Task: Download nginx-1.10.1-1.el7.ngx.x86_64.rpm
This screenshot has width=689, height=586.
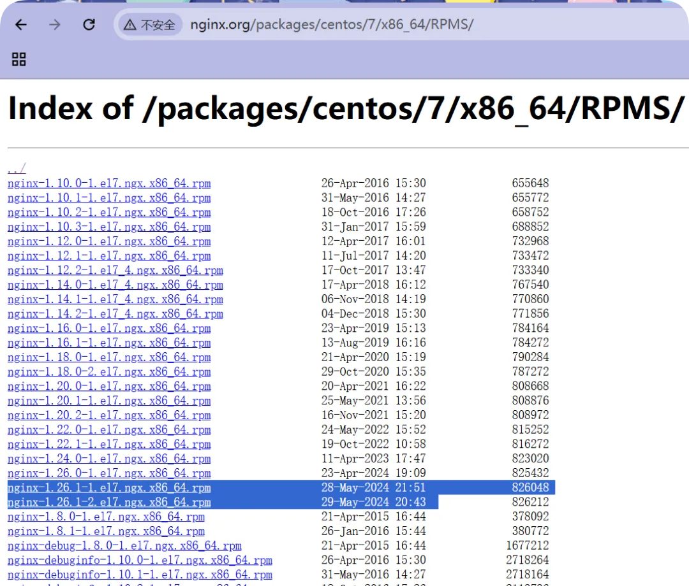Action: [109, 198]
